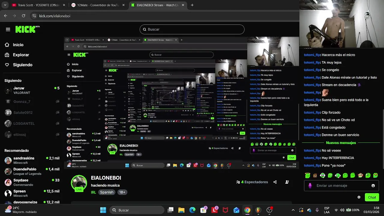384x216 pixels.
Task: Open File Explorer from taskbar
Action: [181, 210]
